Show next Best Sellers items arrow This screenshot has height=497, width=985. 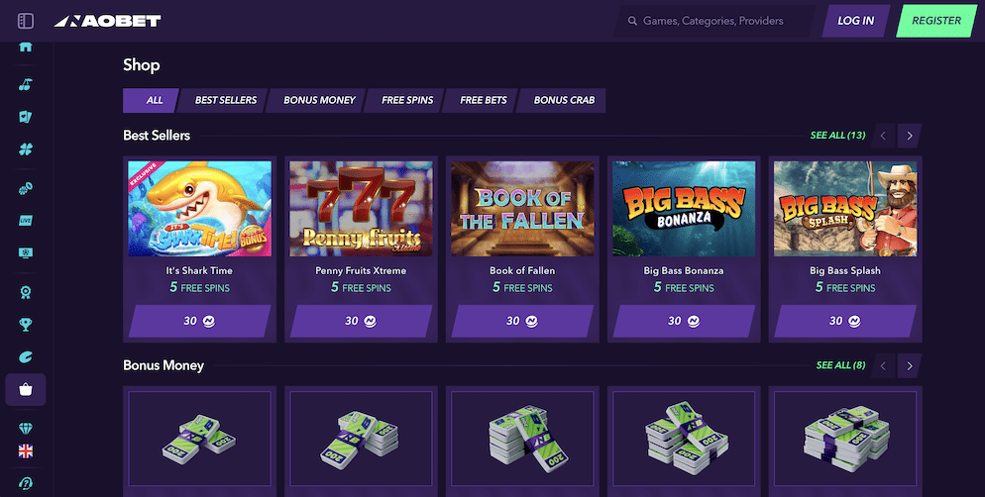tap(909, 136)
